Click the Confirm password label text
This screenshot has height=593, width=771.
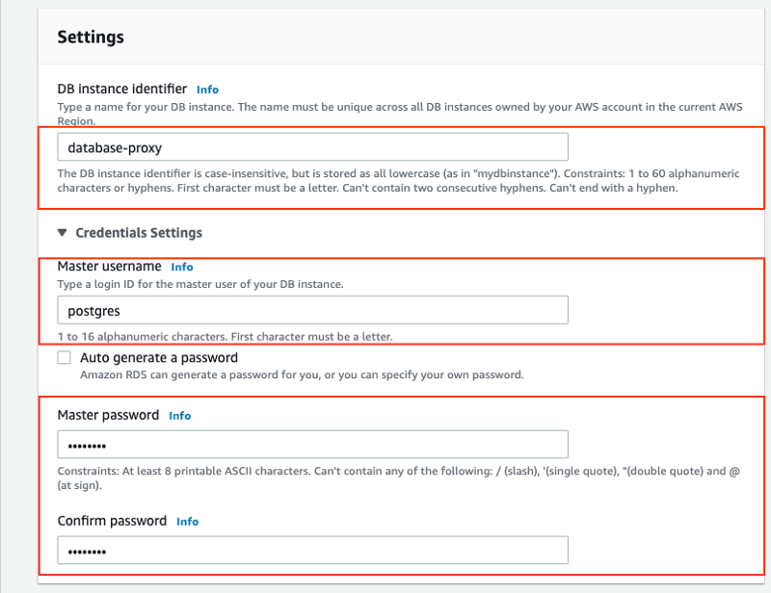[112, 521]
